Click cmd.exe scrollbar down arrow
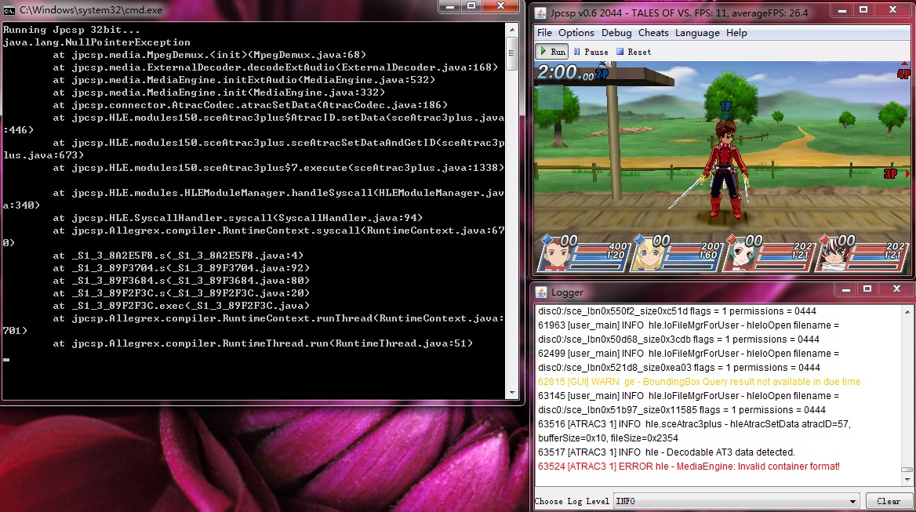916x512 pixels. (512, 392)
